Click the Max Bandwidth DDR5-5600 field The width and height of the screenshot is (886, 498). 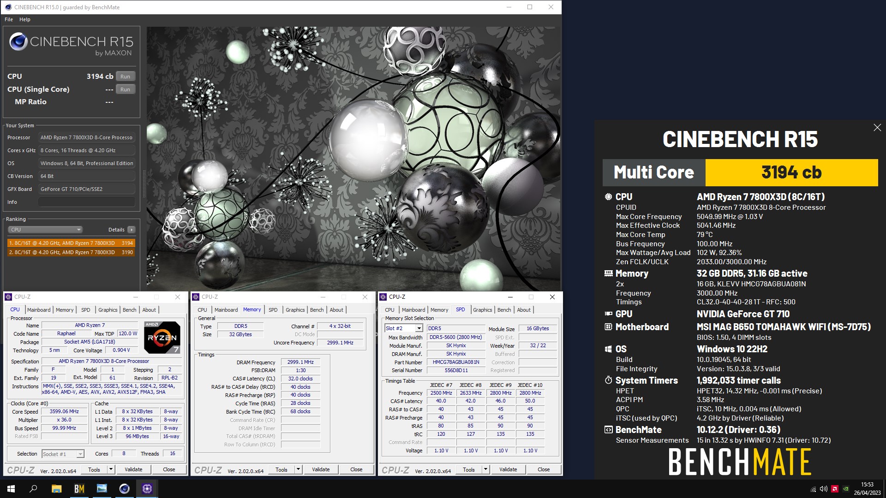pyautogui.click(x=456, y=338)
